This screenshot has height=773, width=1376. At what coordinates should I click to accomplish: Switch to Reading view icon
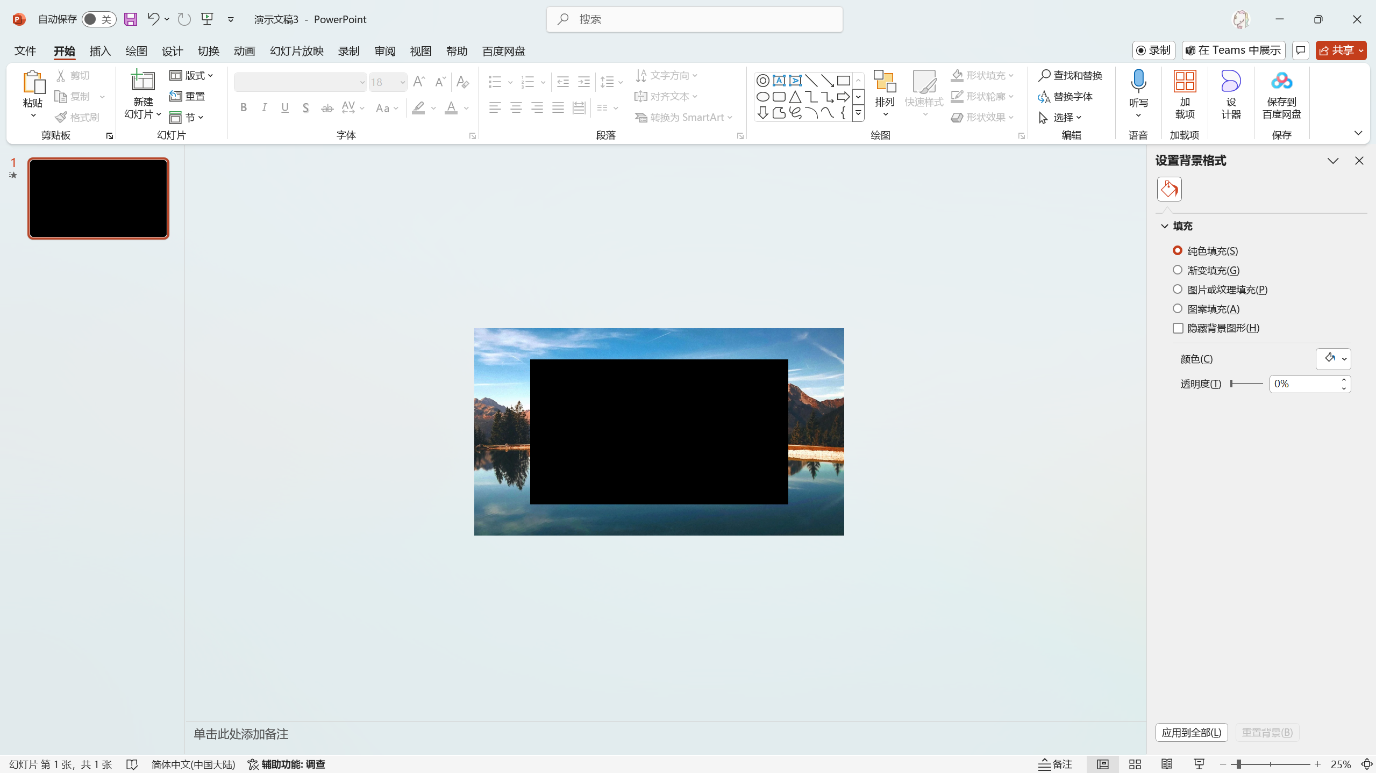click(x=1167, y=764)
